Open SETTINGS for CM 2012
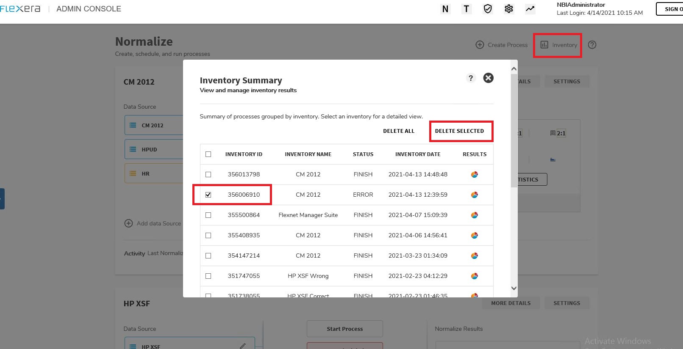683x349 pixels. 567,81
